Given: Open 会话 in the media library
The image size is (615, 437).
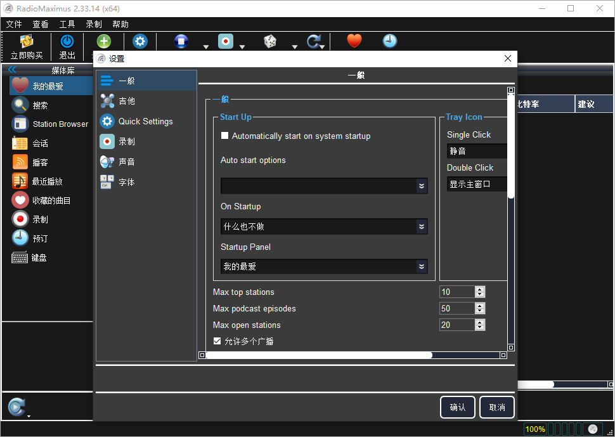Looking at the screenshot, I should click(x=51, y=143).
